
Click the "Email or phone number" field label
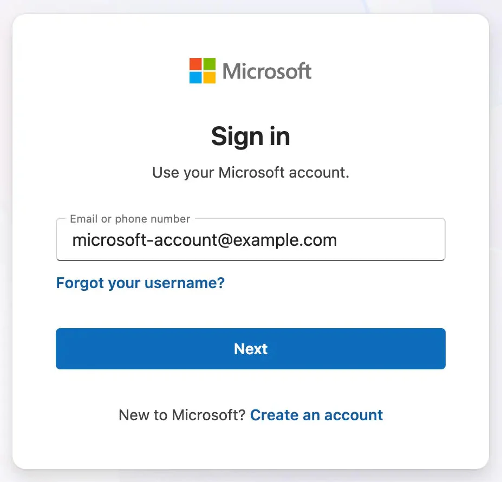tap(130, 219)
